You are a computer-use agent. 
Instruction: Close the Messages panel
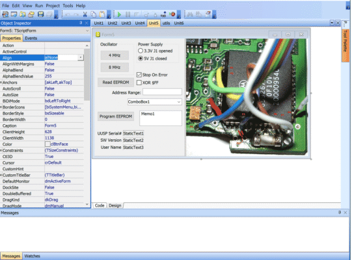point(345,212)
